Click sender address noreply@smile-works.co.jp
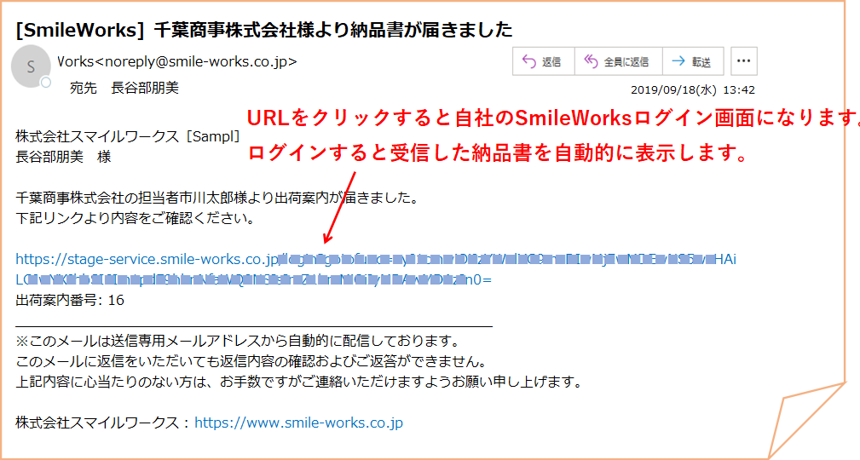 tap(196, 62)
